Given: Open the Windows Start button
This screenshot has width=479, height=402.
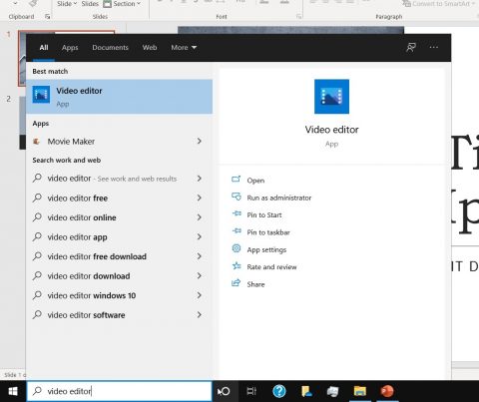Looking at the screenshot, I should [x=13, y=391].
